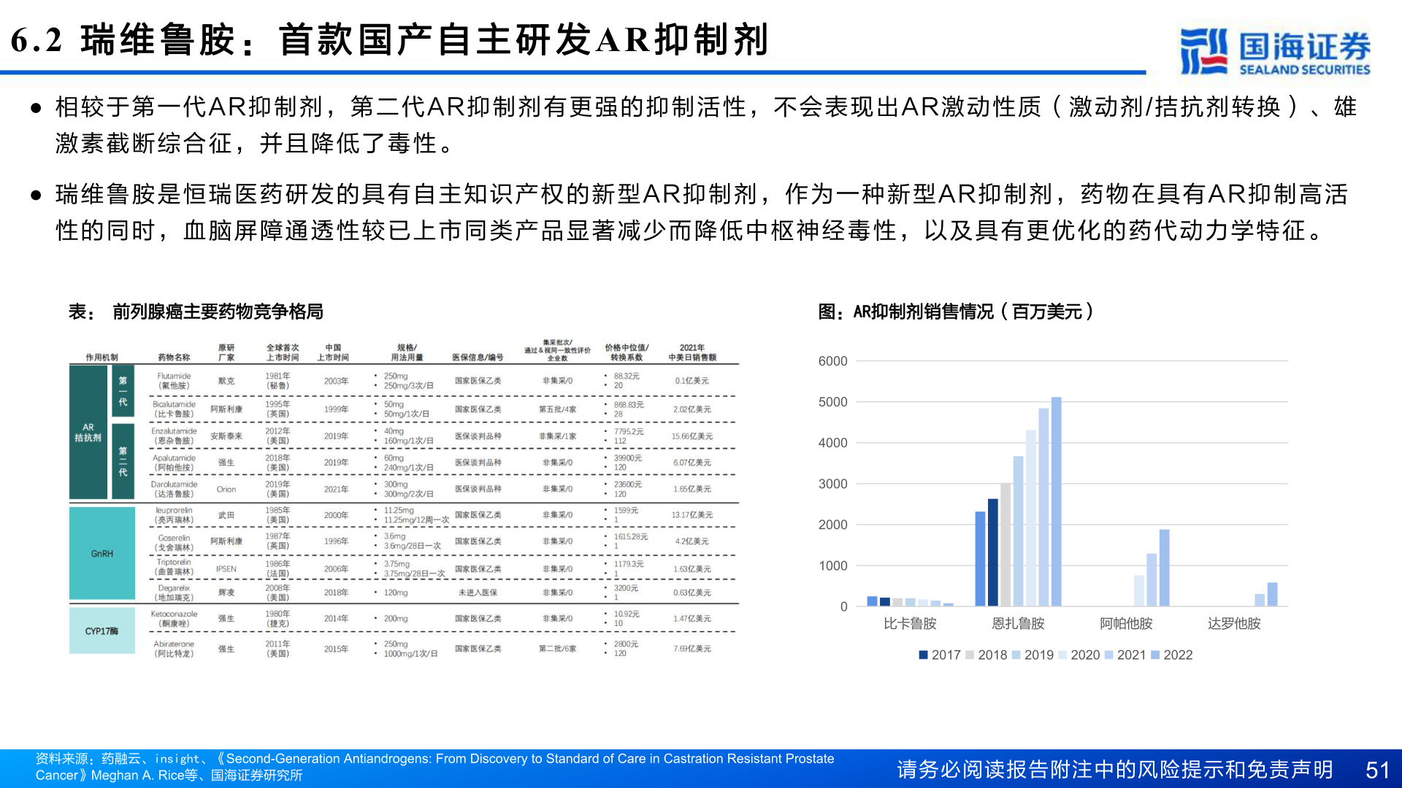The image size is (1402, 788).
Task: Click the 比卡鲁胺 axis label
Action: coord(910,624)
